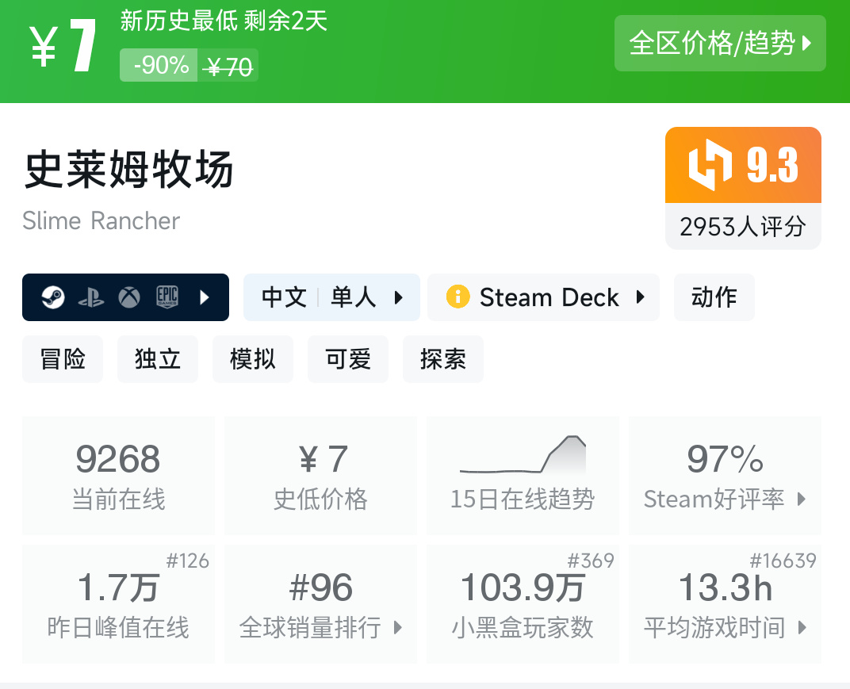850x689 pixels.
Task: Open 全区价格/趋势 price trends
Action: tap(720, 43)
